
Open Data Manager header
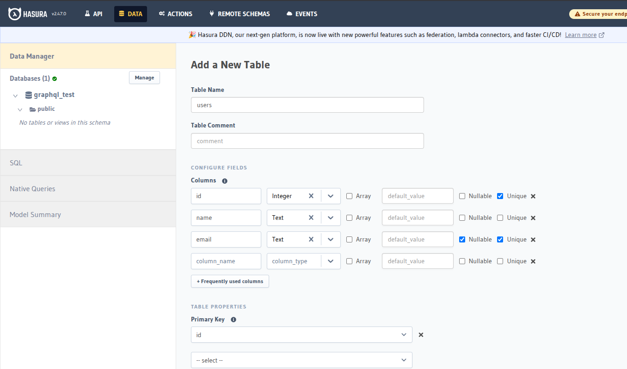point(88,56)
